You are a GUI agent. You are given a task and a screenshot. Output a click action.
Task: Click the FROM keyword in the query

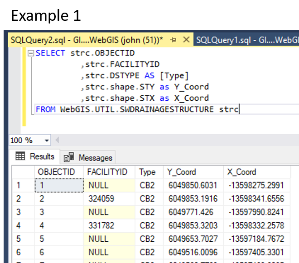(46, 109)
